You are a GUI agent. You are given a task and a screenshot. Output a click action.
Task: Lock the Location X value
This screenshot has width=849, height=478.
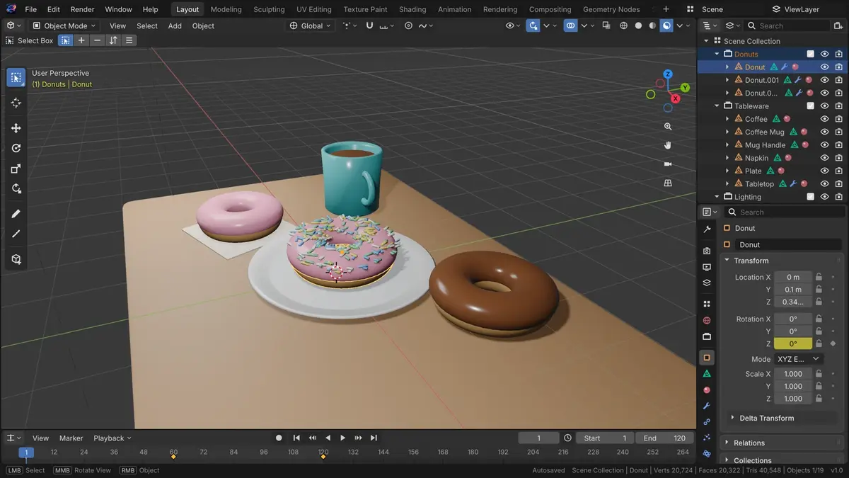819,277
